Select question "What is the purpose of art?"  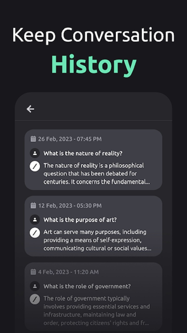pos(80,220)
